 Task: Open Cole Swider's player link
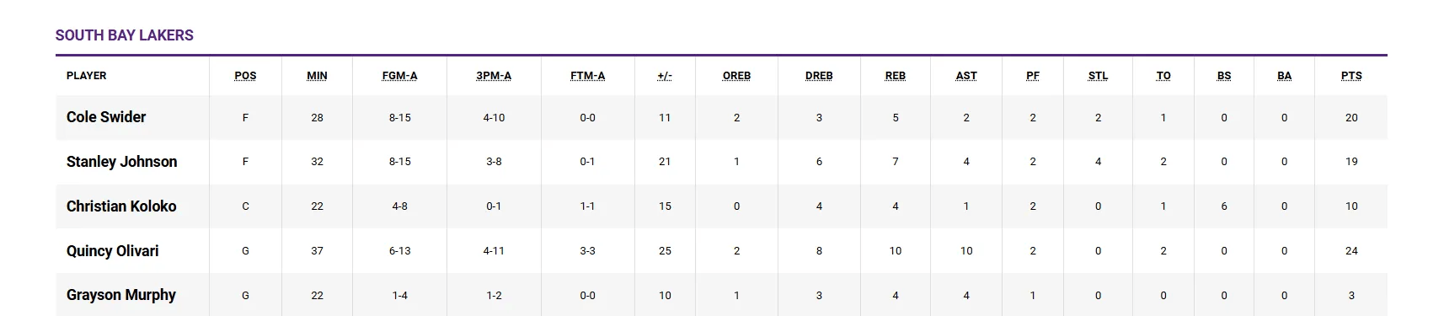pyautogui.click(x=106, y=117)
